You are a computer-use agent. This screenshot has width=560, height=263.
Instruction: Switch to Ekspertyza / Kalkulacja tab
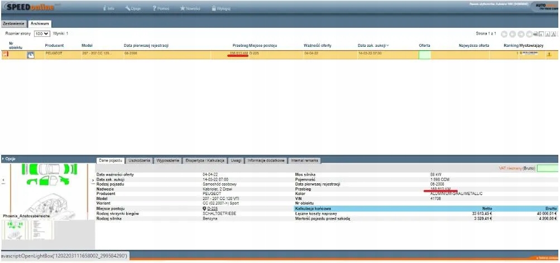(206, 160)
